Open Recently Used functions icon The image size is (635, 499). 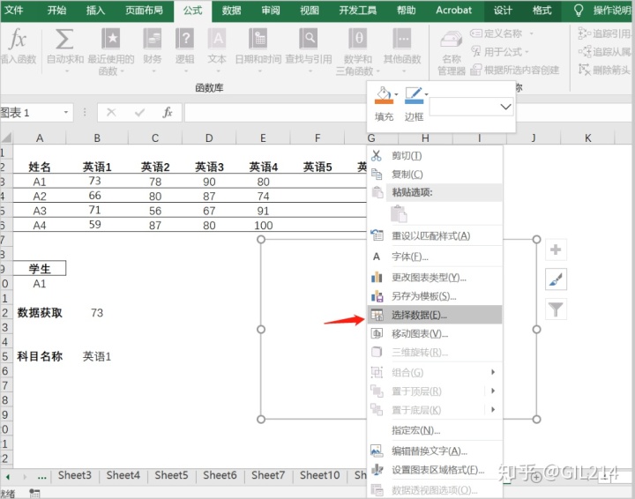[x=110, y=39]
